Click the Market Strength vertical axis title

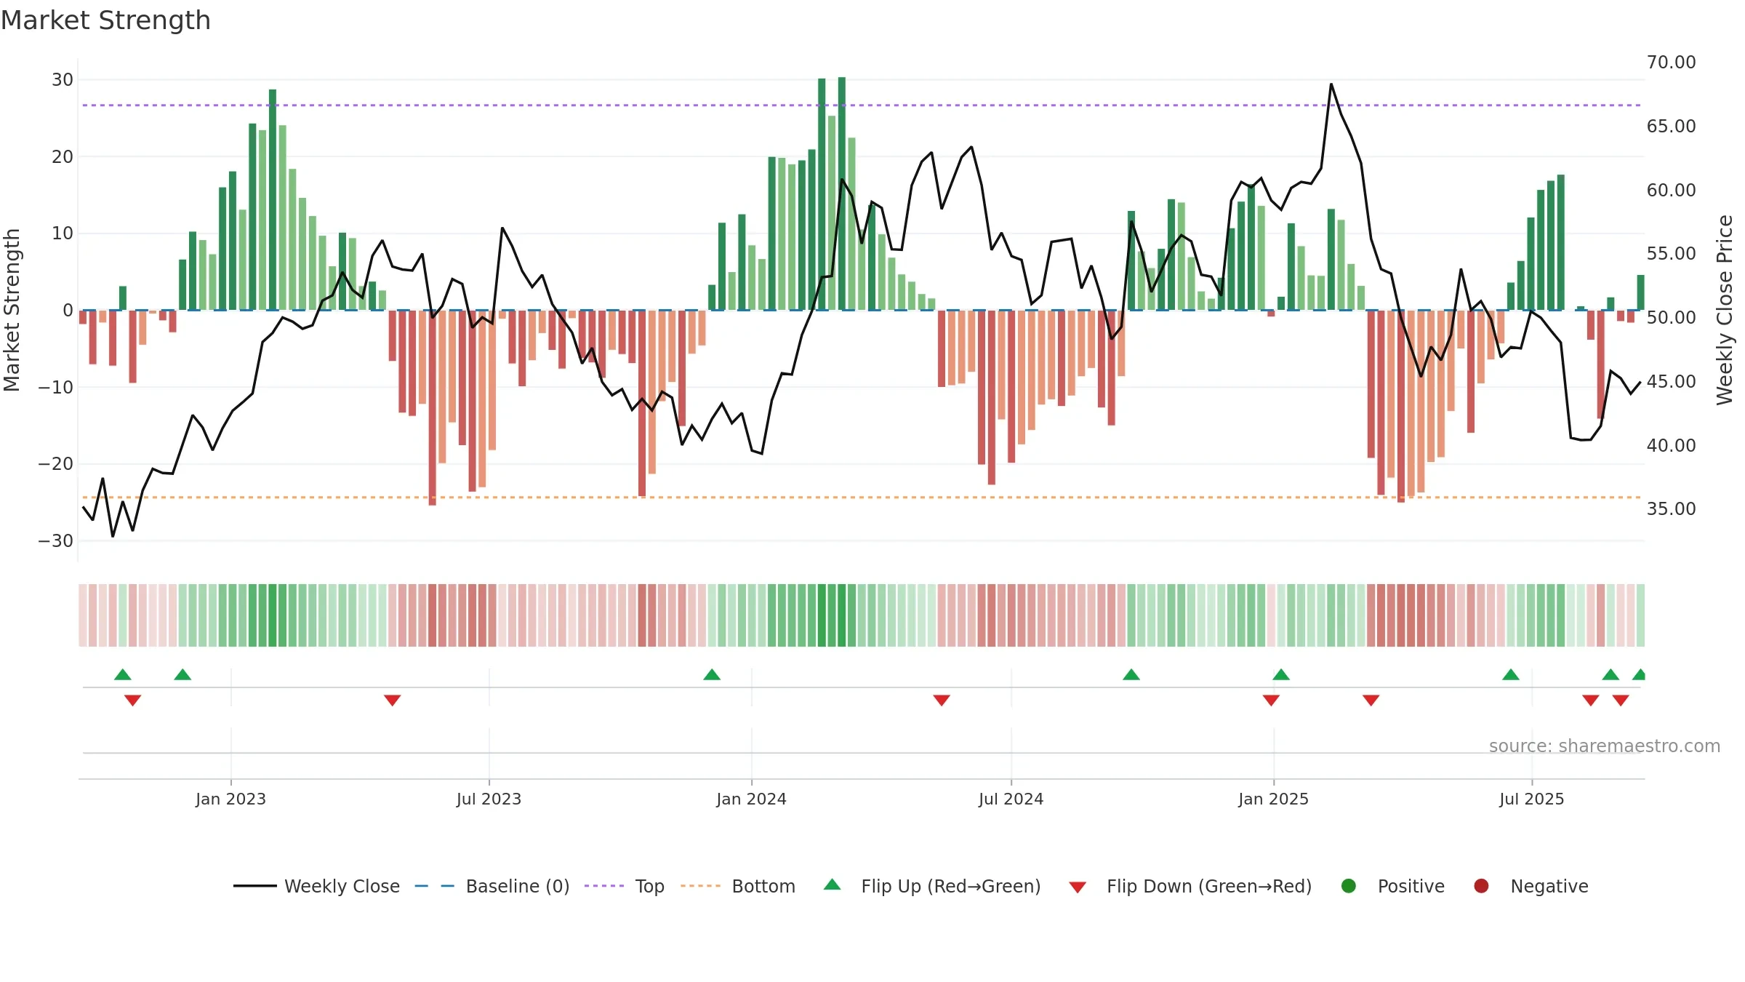tap(12, 310)
